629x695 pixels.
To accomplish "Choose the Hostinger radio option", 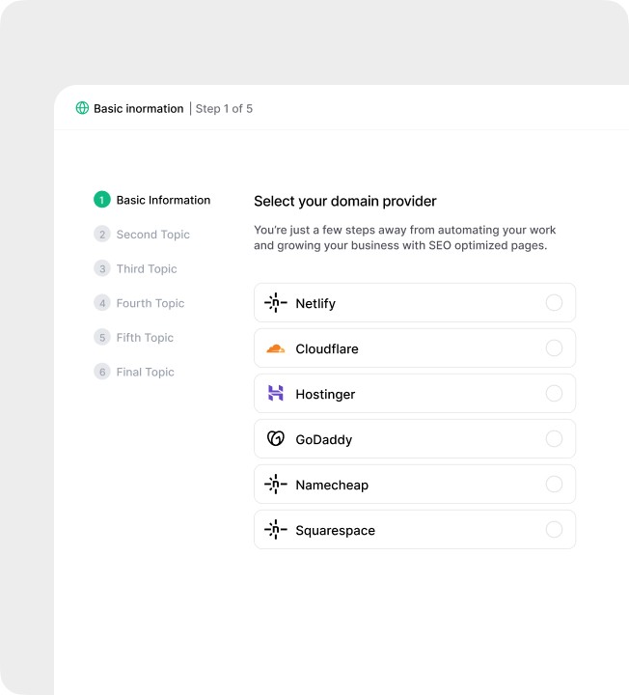I will [554, 394].
